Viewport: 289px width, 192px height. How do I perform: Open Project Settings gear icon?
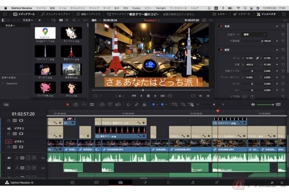coord(283,182)
